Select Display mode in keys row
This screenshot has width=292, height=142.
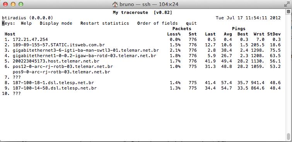pos(56,24)
